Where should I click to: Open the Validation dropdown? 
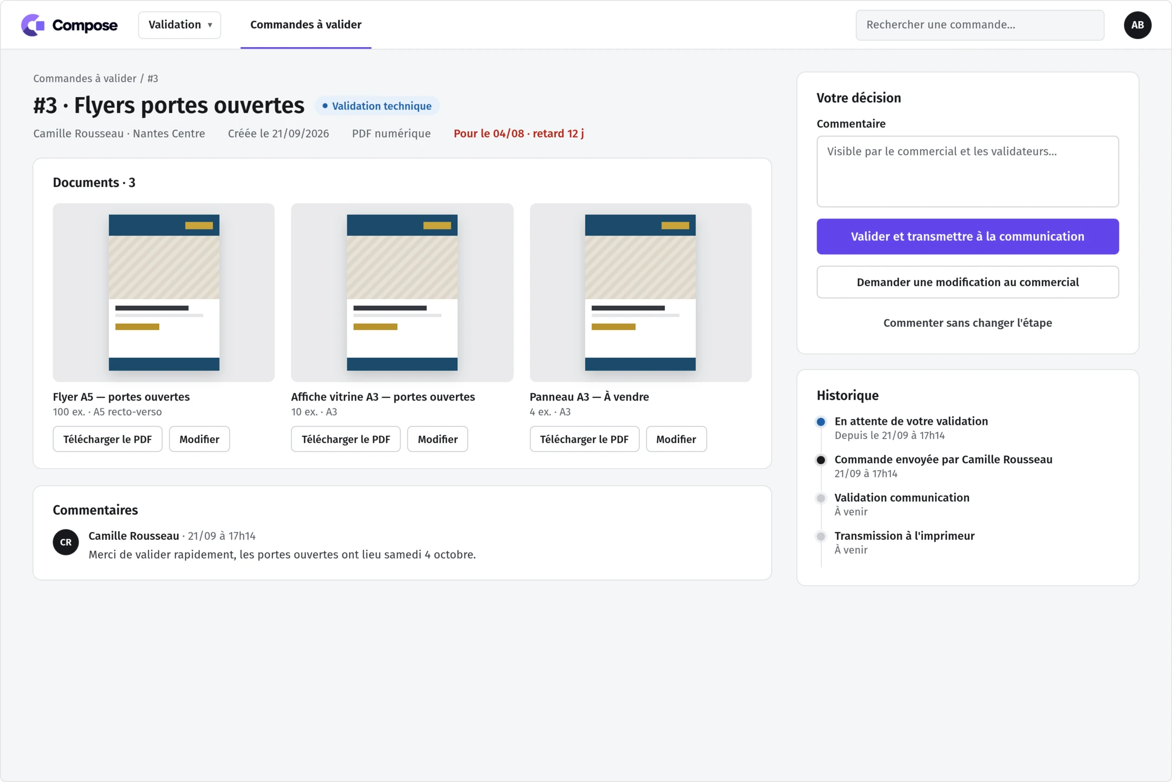tap(179, 25)
